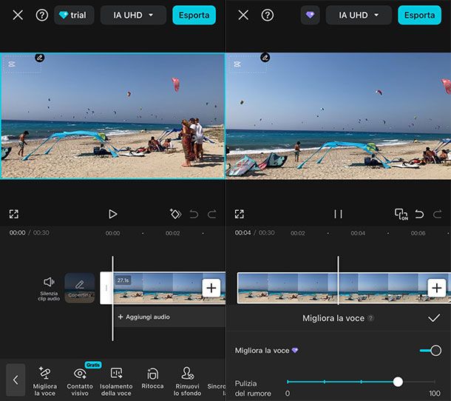
Task: Open IA UHD dropdown next to trial
Action: click(133, 15)
